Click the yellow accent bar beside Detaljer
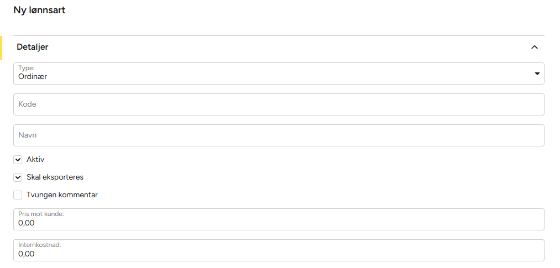Screen dimensions: 560x268 1,48
